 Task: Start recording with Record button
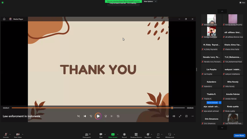(x=124, y=135)
